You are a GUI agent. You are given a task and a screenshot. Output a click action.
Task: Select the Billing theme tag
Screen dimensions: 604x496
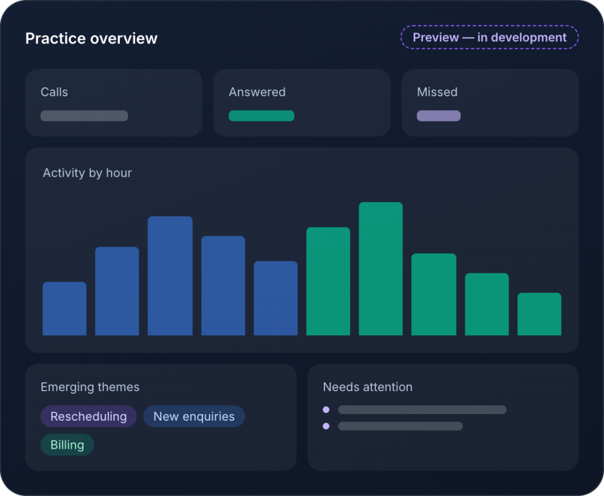[x=67, y=445]
